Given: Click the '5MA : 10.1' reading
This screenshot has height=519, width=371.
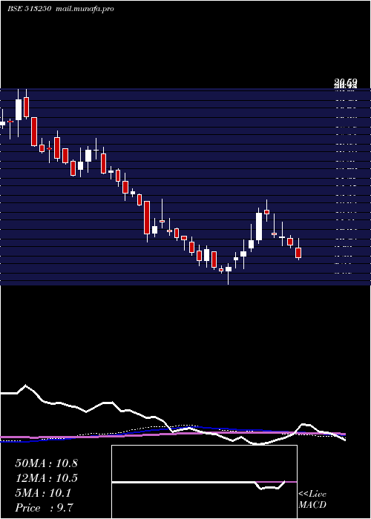Looking at the screenshot, I should pyautogui.click(x=43, y=493).
